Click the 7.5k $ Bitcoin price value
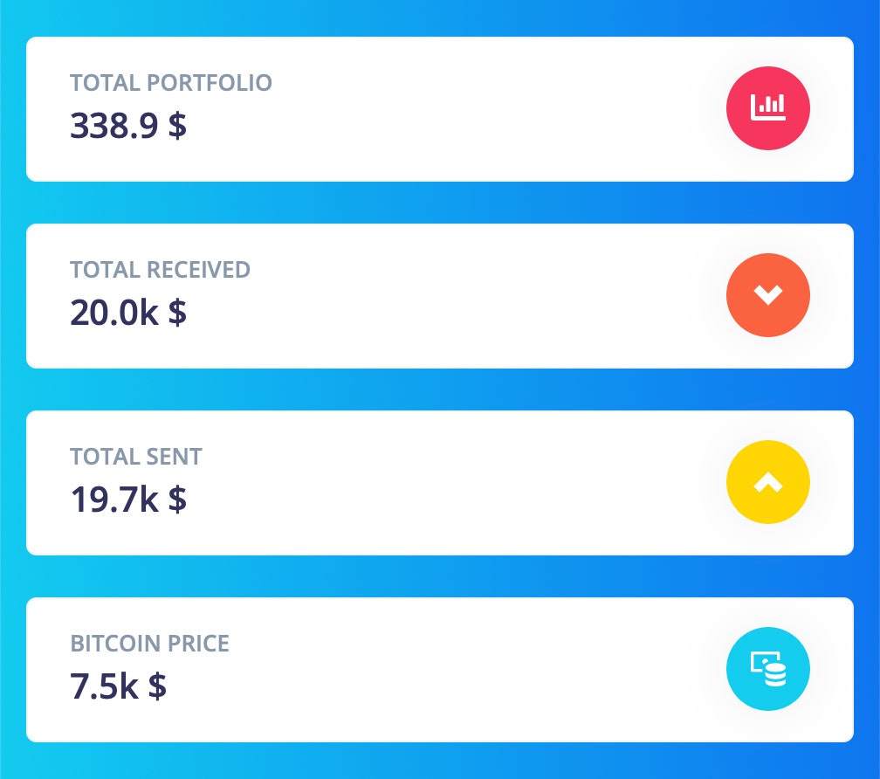Screen dimensions: 880x779 117,686
